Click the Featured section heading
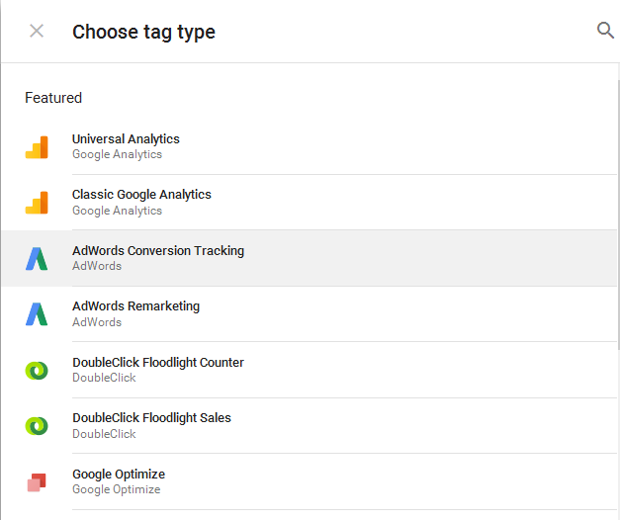This screenshot has width=620, height=520. coord(53,98)
